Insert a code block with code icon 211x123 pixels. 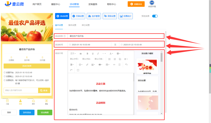tap(114, 64)
